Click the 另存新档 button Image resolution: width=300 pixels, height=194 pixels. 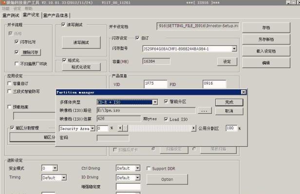pos(266,39)
